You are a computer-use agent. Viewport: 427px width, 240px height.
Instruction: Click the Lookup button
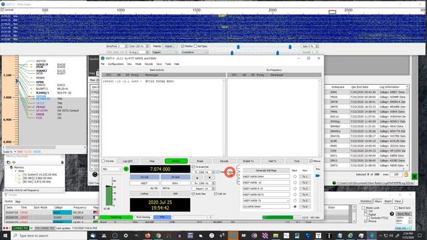click(144, 193)
